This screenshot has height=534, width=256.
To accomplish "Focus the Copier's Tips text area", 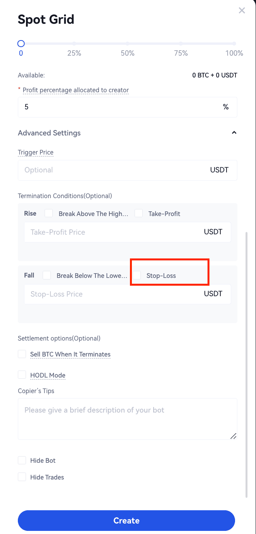I will tap(127, 419).
